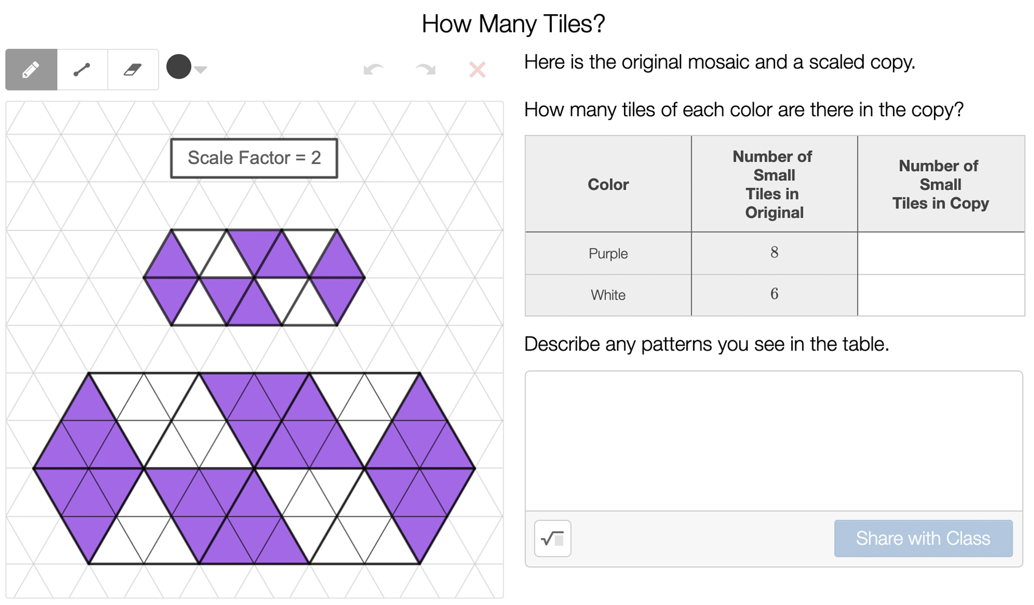This screenshot has width=1034, height=605.
Task: Expand the color picker dropdown arrow
Action: [x=201, y=70]
